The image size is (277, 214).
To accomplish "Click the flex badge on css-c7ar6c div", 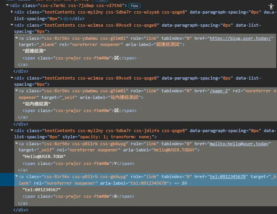I will (134, 6).
